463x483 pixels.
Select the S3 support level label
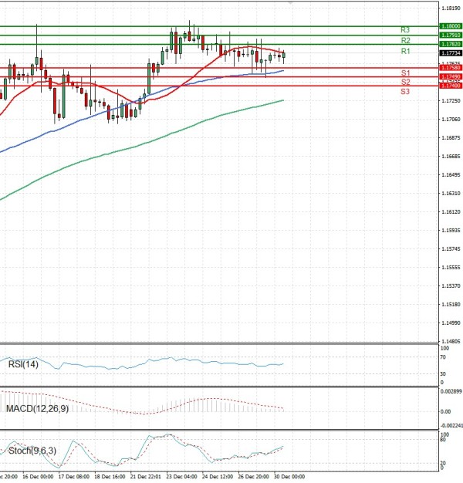[404, 92]
